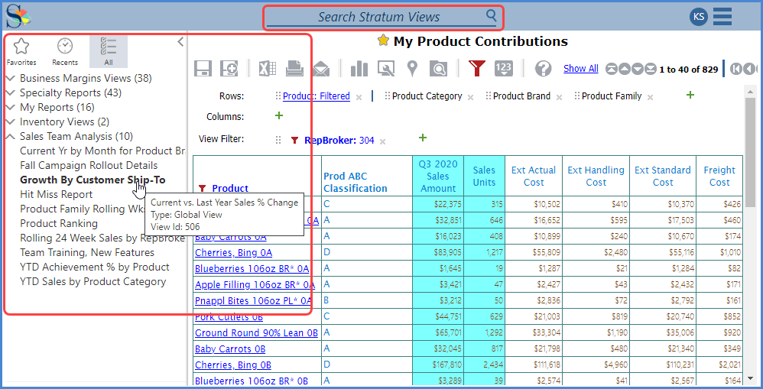
Task: Remove Product Category from Rows
Action: (470, 97)
